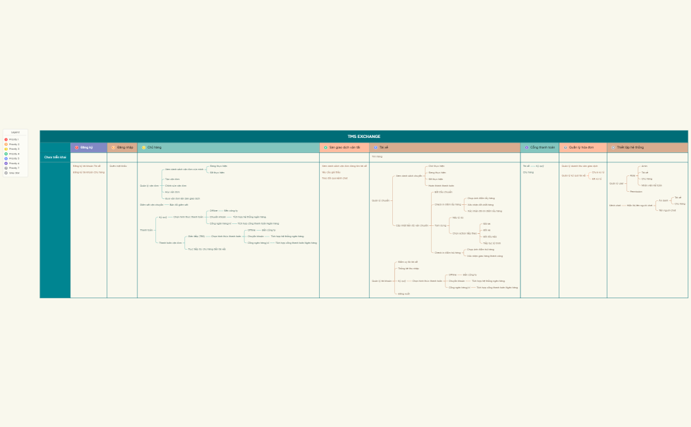Click the Gray Star legend icon

6,173
